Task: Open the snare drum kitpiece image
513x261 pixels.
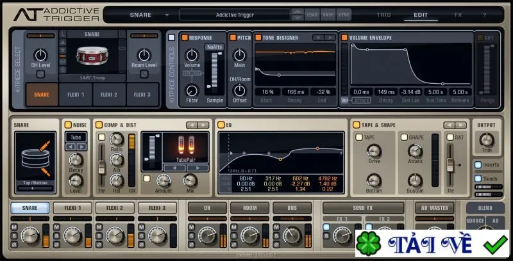Action: (x=92, y=56)
